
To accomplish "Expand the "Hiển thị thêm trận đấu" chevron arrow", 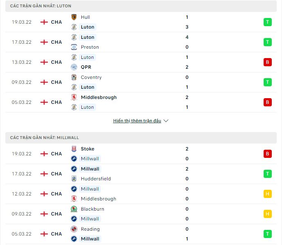I will (x=166, y=121).
